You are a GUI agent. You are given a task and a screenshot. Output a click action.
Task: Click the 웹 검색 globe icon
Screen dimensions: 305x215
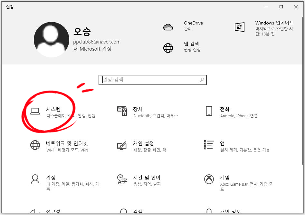168,48
